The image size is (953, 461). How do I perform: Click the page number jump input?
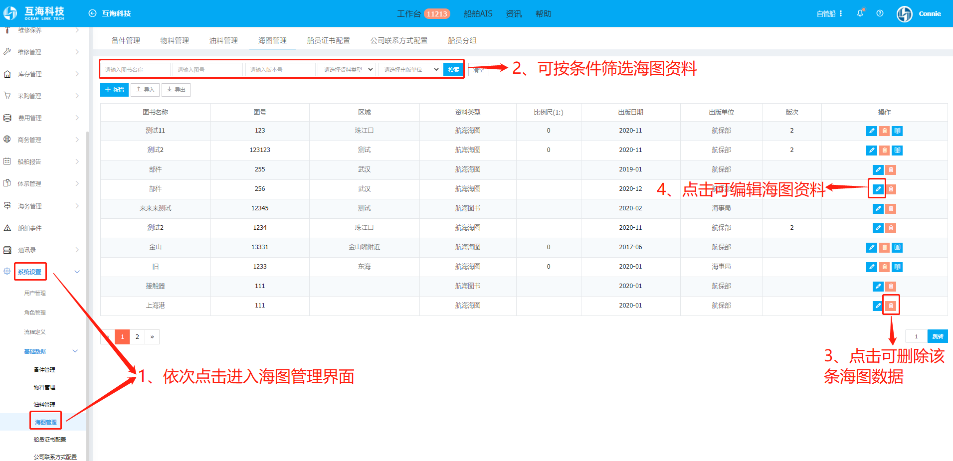coord(916,336)
